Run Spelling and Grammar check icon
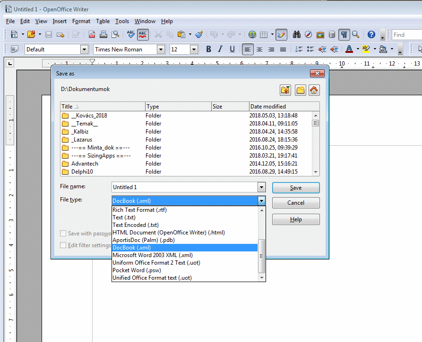 tap(131, 34)
